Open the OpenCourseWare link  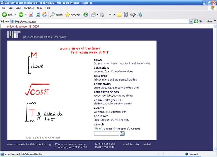[x=115, y=72]
